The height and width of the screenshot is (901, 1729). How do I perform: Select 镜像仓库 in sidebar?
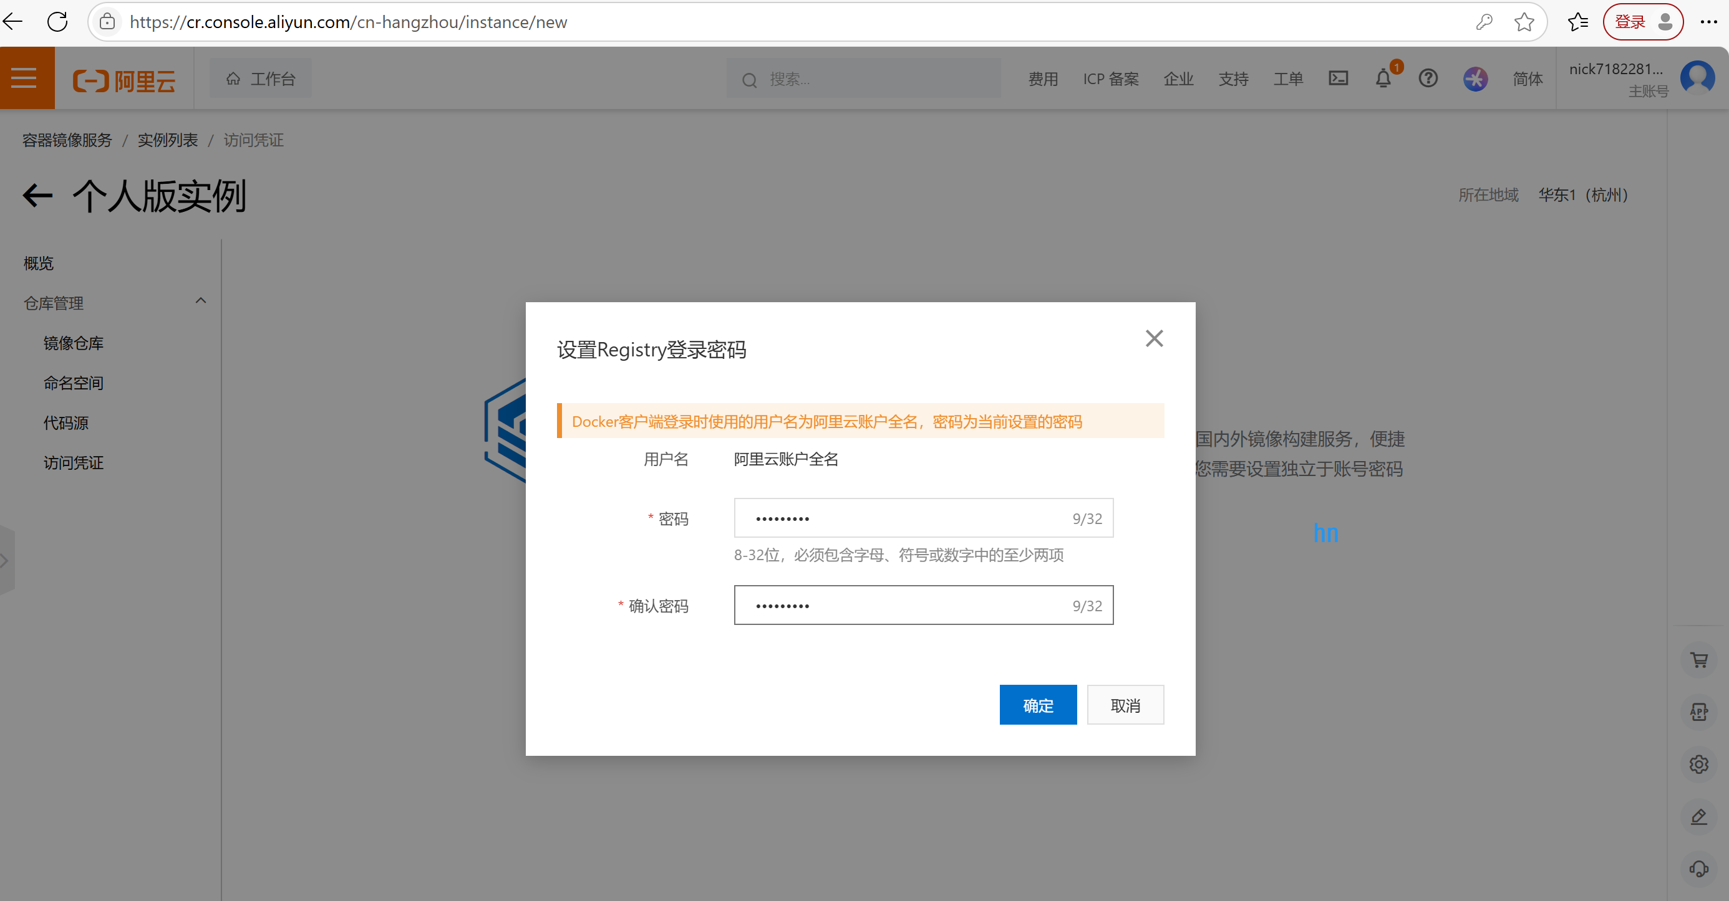coord(73,343)
